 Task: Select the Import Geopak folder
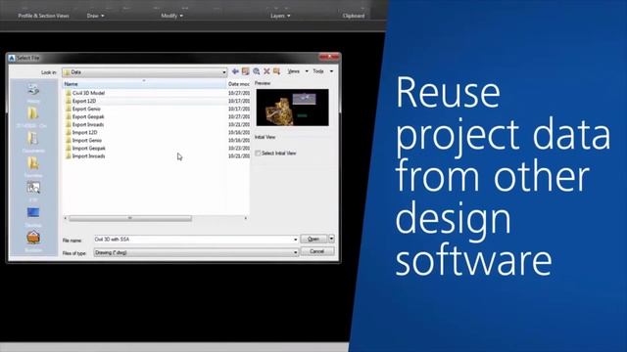point(85,148)
